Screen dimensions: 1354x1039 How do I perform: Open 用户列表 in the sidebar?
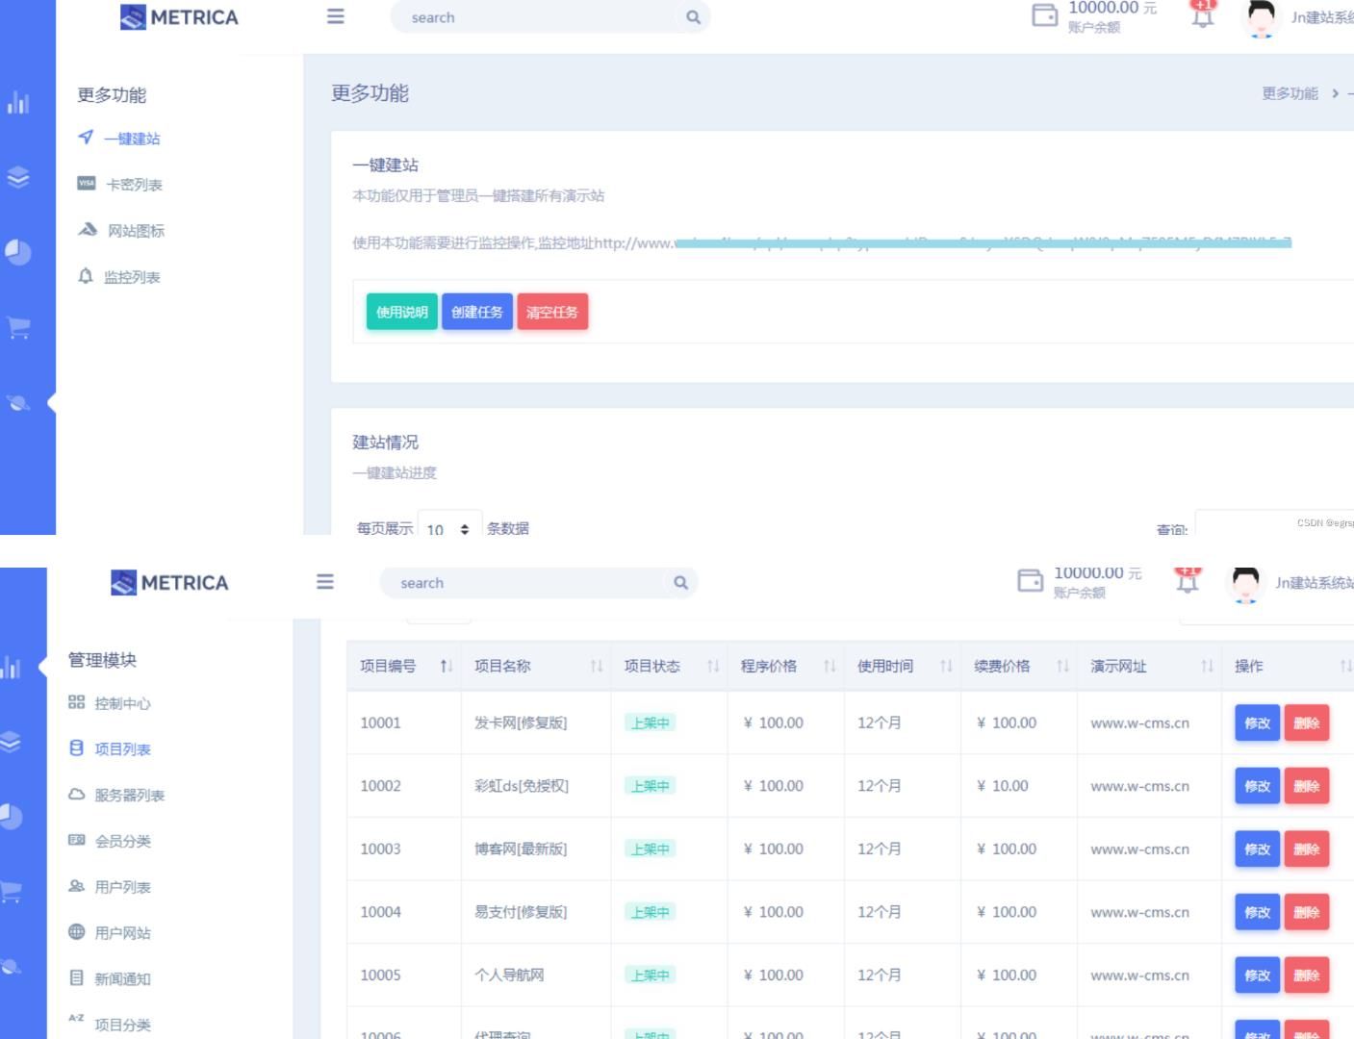coord(120,887)
